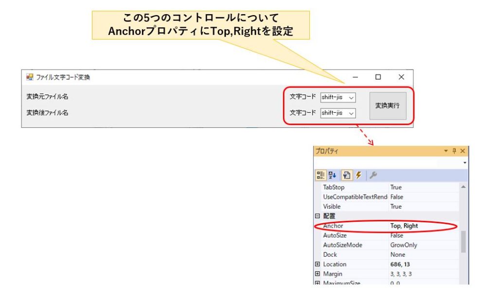Maximize the ファイル文字コード変換 window
498x302 pixels.
pos(378,77)
